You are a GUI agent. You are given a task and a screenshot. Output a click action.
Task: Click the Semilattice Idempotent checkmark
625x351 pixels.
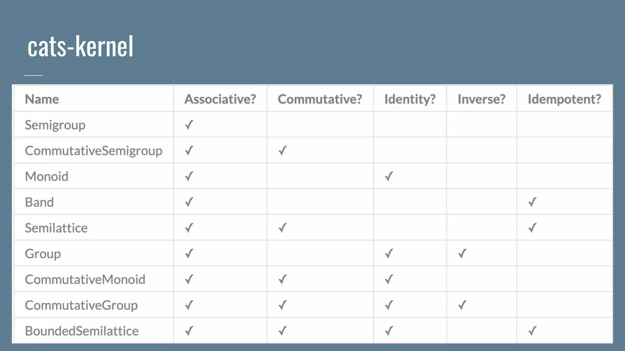tap(533, 228)
